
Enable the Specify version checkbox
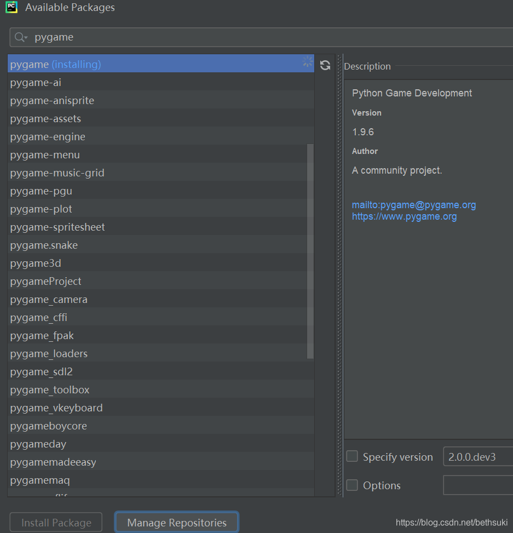[x=352, y=456]
